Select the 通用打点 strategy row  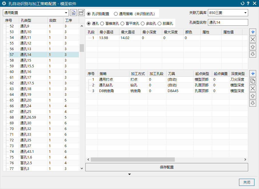click(x=167, y=80)
